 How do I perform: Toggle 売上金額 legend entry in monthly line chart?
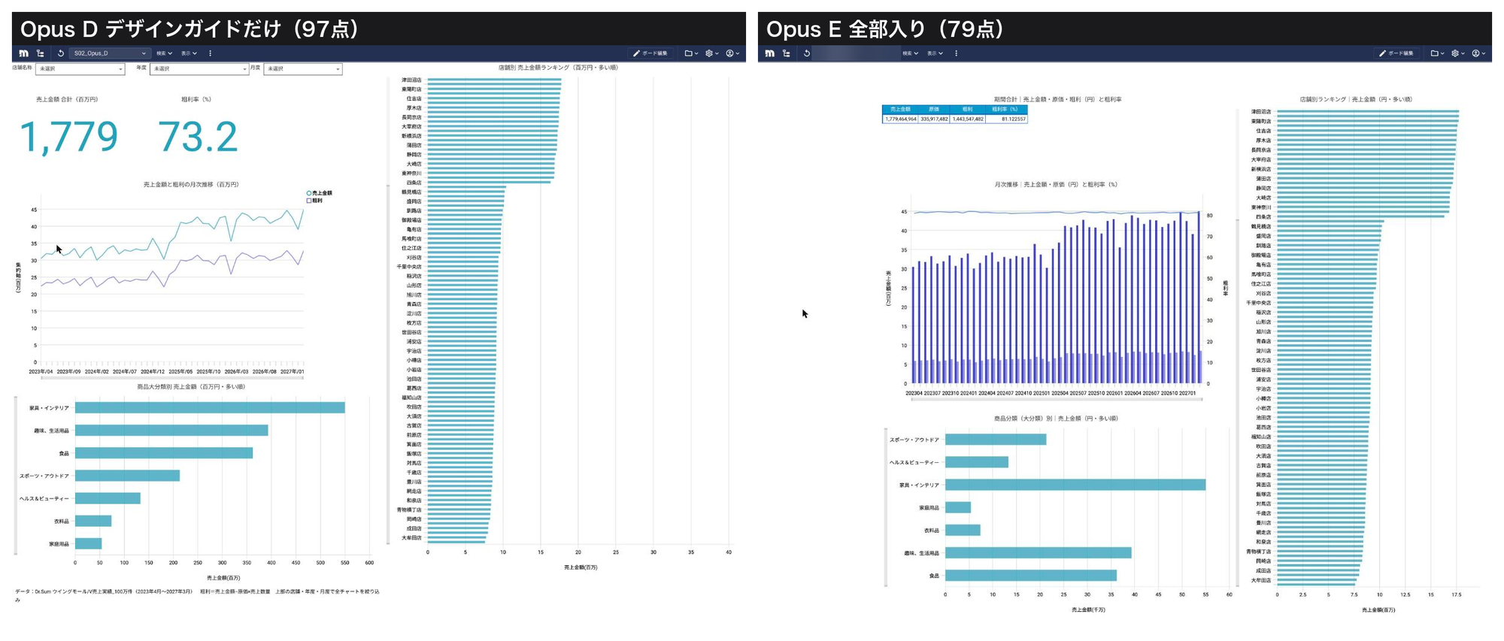(x=319, y=193)
